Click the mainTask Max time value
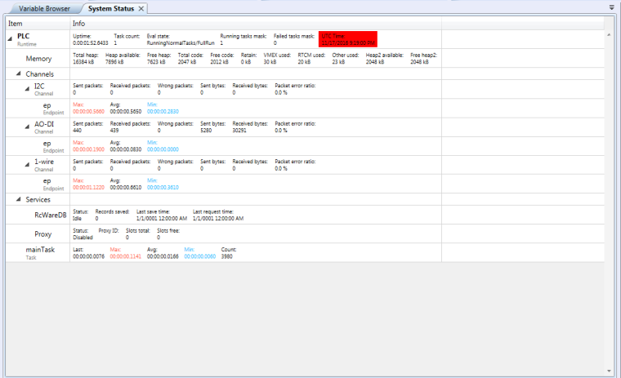 [126, 256]
